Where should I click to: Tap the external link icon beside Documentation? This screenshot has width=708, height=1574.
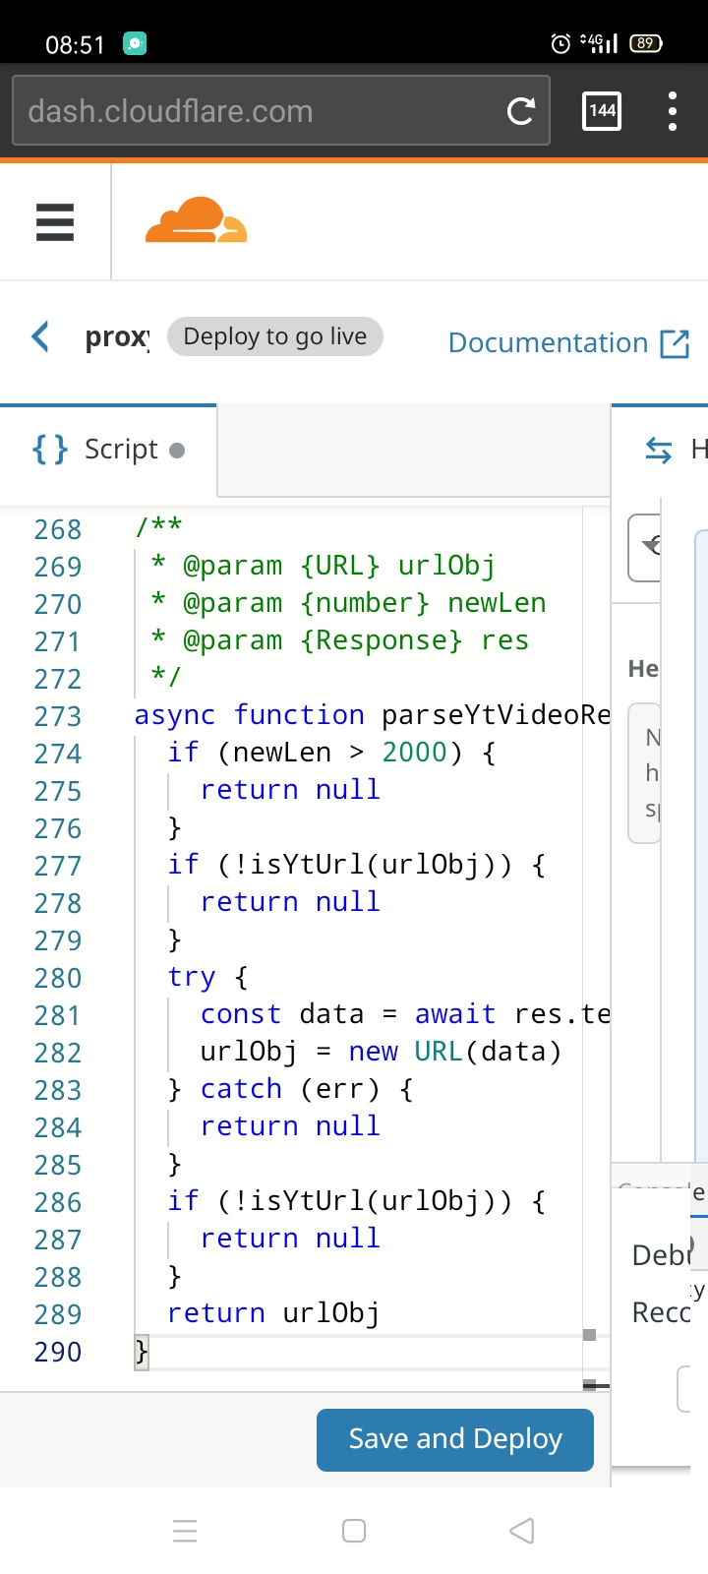tap(675, 343)
